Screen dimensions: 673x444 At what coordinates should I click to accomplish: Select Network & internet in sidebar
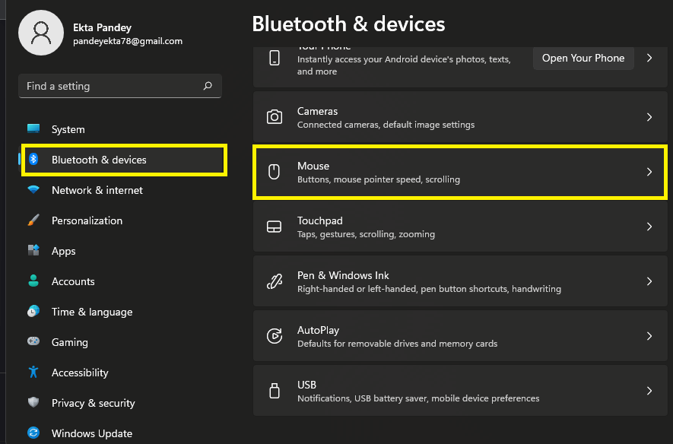(97, 190)
